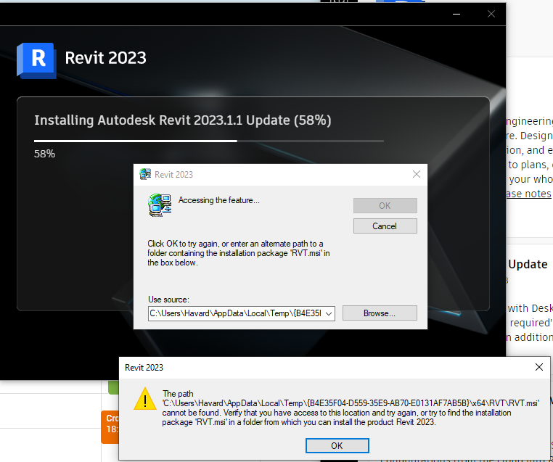Click OK in the path not found error dialog
553x462 pixels.
337,446
